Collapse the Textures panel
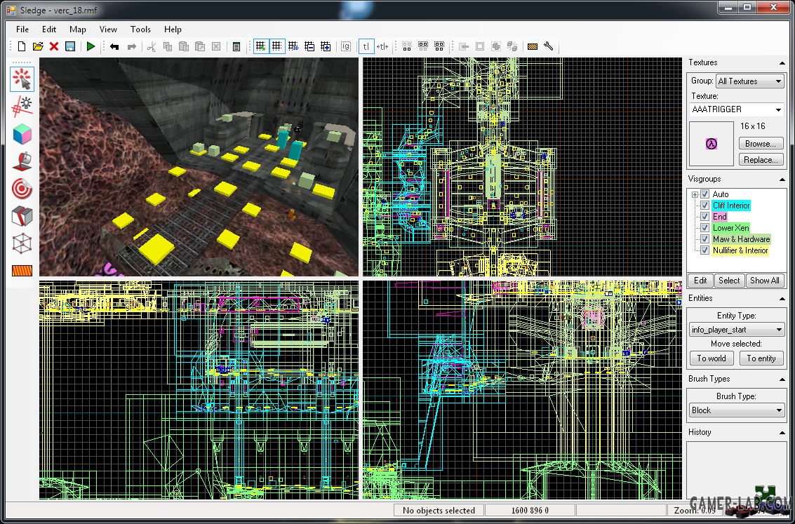Image resolution: width=795 pixels, height=524 pixels. coord(782,63)
